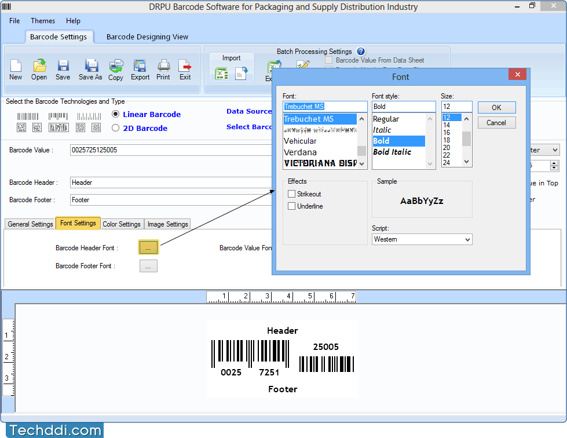Click the New document icon
The width and height of the screenshot is (567, 438).
[16, 65]
